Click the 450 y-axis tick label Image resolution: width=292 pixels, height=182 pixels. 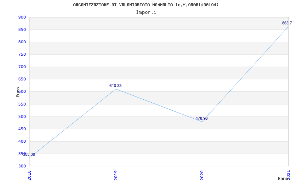tap(22, 129)
